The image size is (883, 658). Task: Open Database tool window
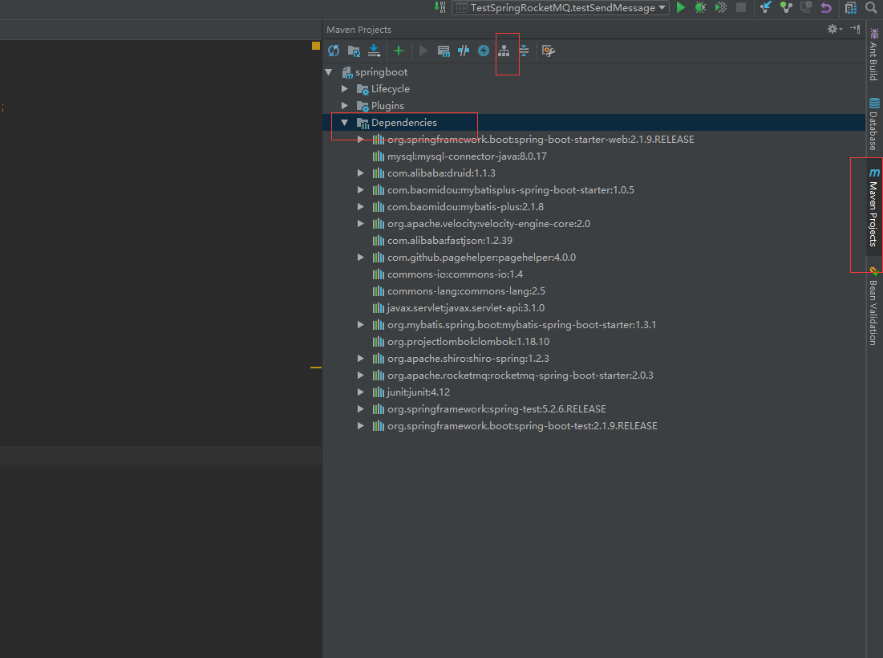click(x=874, y=124)
